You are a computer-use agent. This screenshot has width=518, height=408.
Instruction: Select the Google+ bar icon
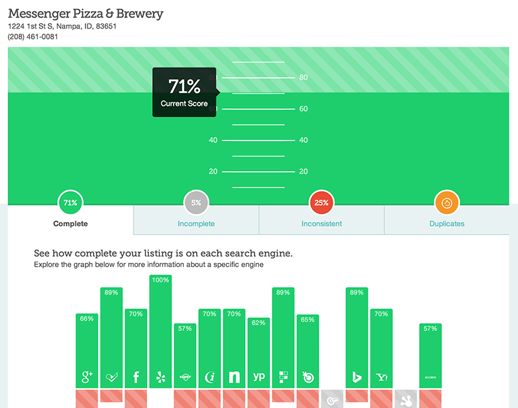click(x=87, y=377)
